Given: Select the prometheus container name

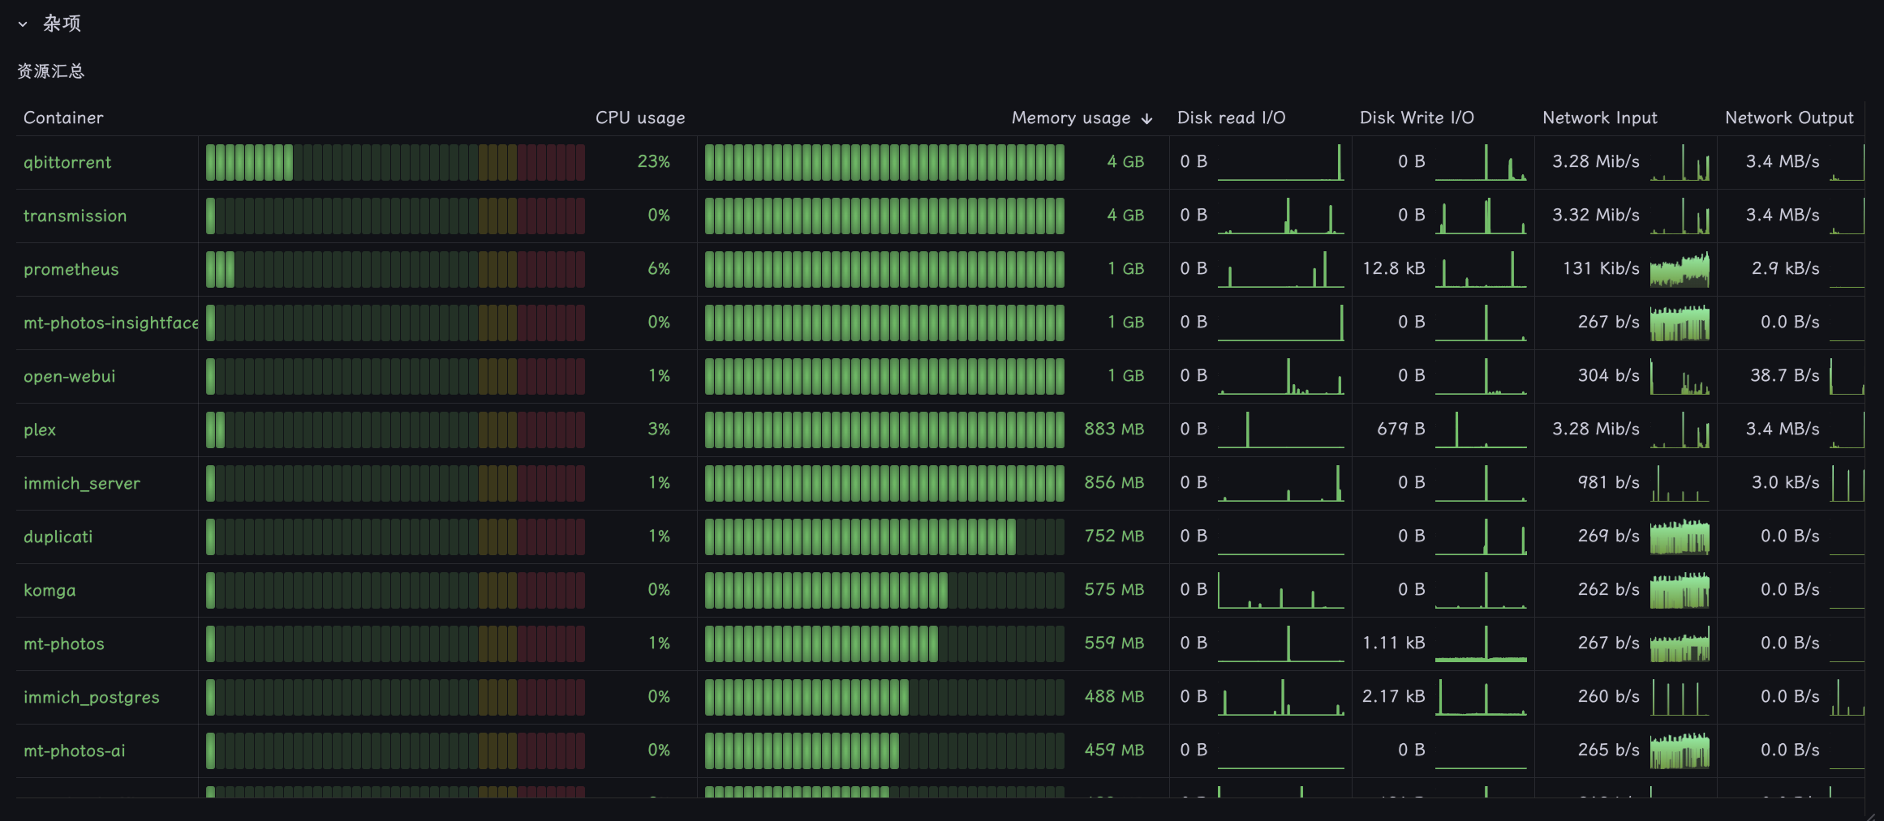Looking at the screenshot, I should click(x=71, y=269).
